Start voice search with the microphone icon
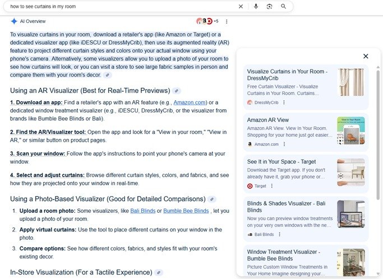The width and height of the screenshot is (383, 279). coord(256,7)
